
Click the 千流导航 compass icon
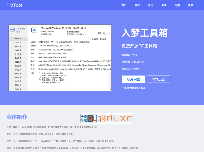pos(84,118)
